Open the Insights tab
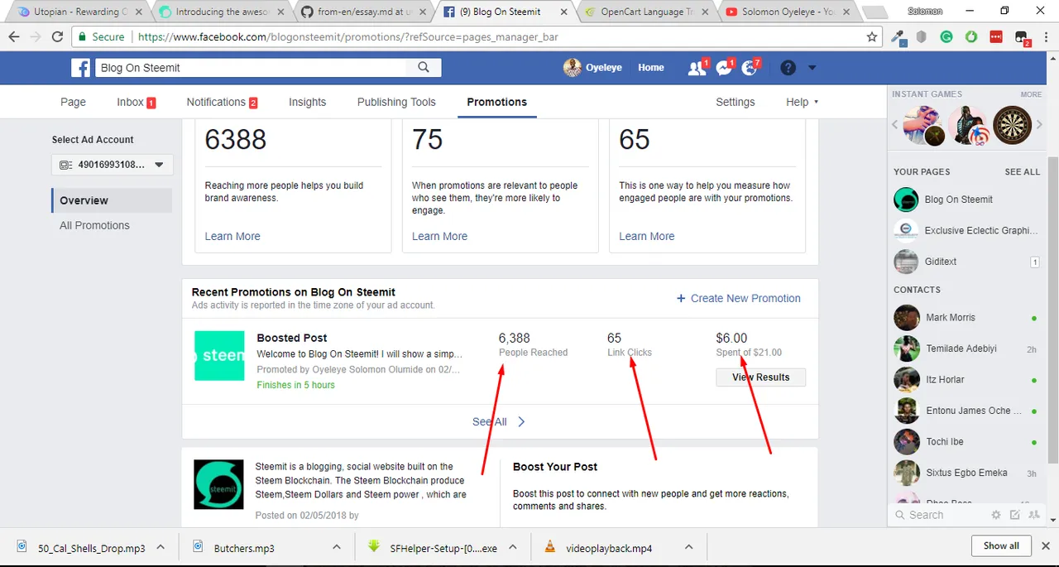Viewport: 1059px width, 567px height. [x=307, y=102]
